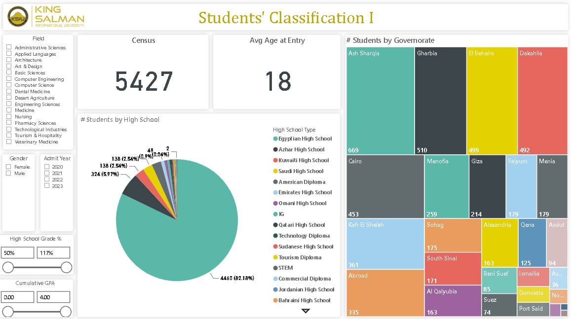Viewport: 571px width, 319px height.
Task: Click the Cumulative GPA slider right handle
Action: click(66, 312)
